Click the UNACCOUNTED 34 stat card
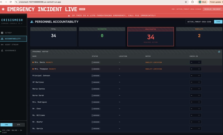This screenshot has width=223, height=135. 151,37
